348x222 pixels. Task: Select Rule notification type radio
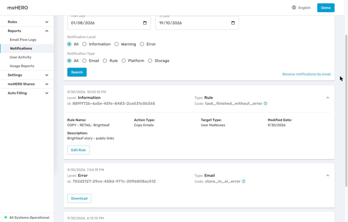point(105,61)
